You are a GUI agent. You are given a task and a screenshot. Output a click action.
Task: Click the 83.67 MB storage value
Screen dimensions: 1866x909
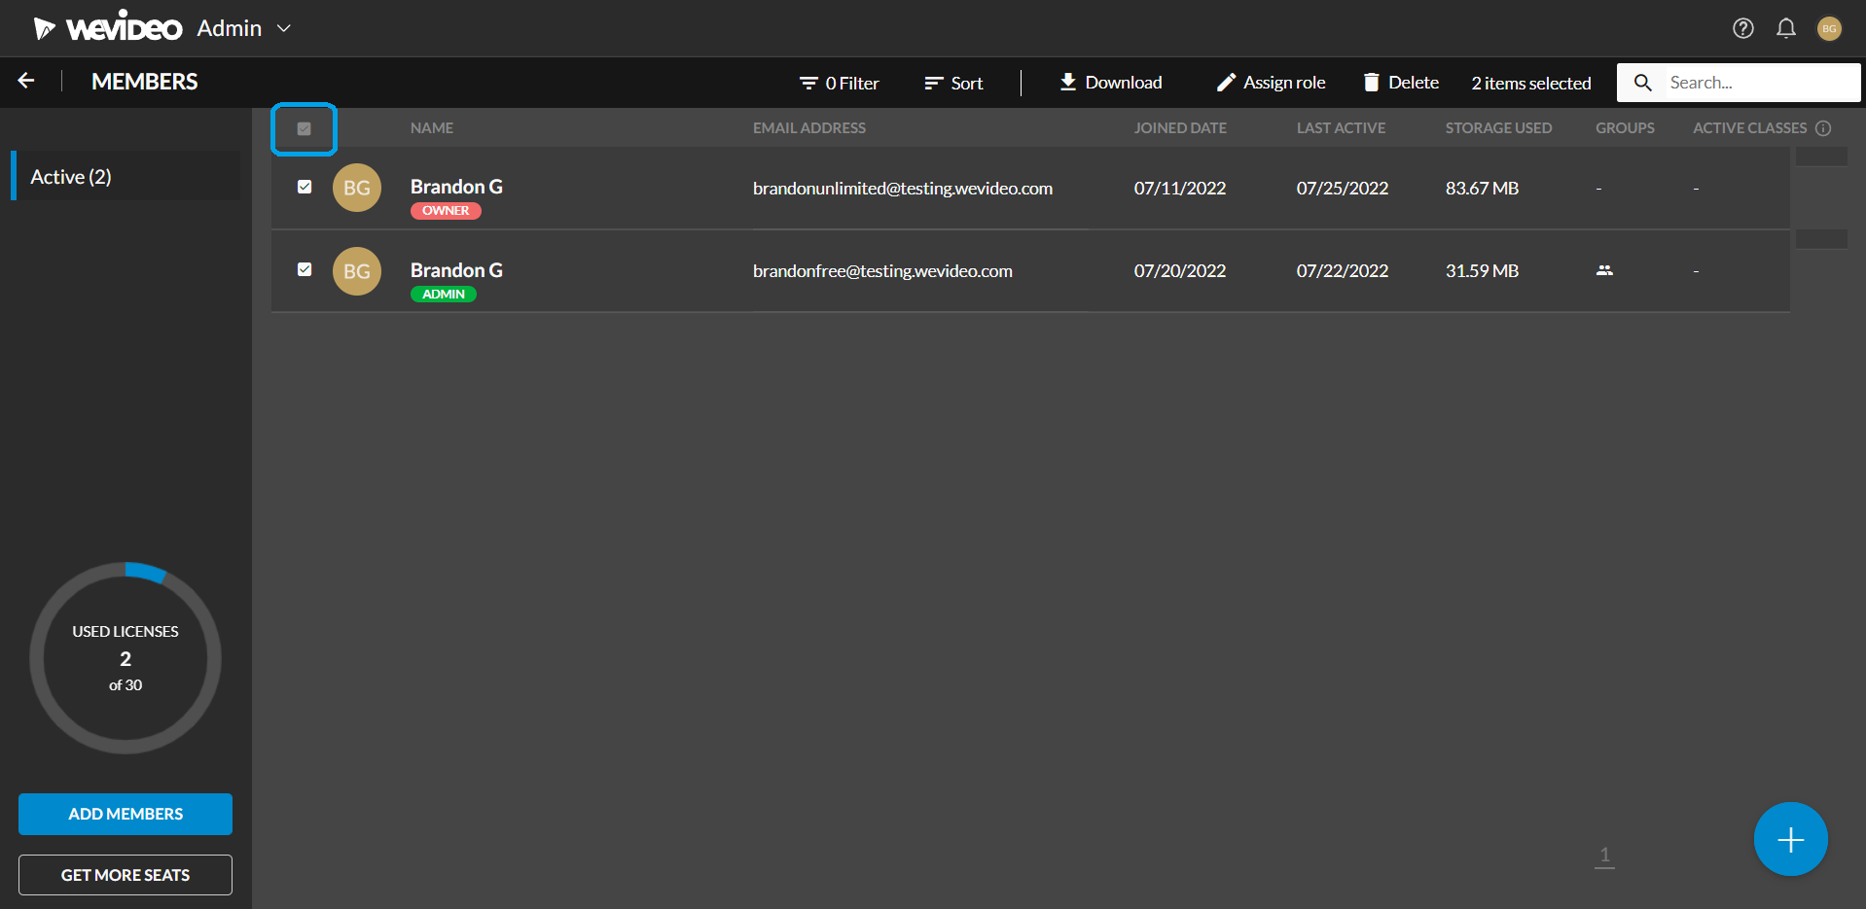(x=1482, y=189)
